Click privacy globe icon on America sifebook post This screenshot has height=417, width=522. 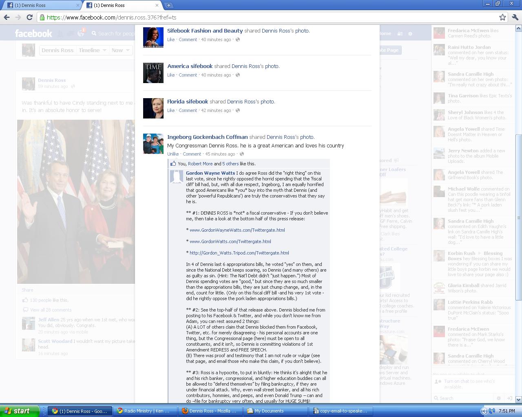[238, 75]
